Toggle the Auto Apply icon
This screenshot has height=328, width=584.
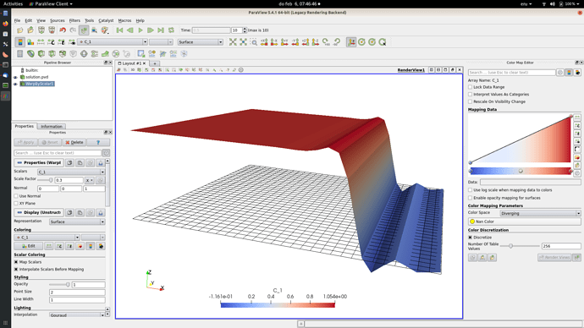coord(84,30)
